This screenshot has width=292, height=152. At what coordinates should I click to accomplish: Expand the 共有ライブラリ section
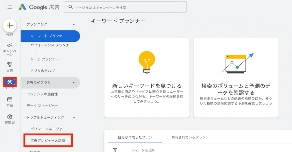[50, 83]
